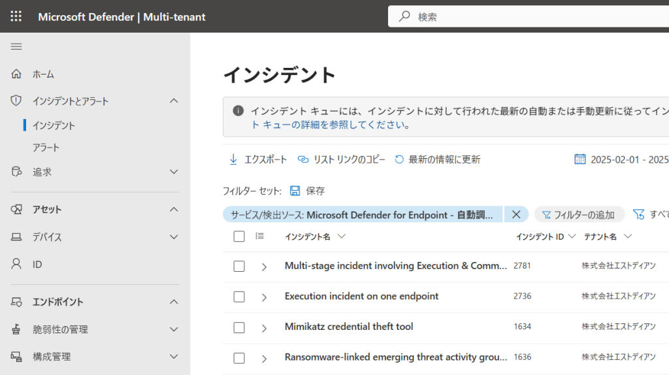Open インシデント名 column sort dropdown
This screenshot has width=669, height=375.
tap(341, 236)
